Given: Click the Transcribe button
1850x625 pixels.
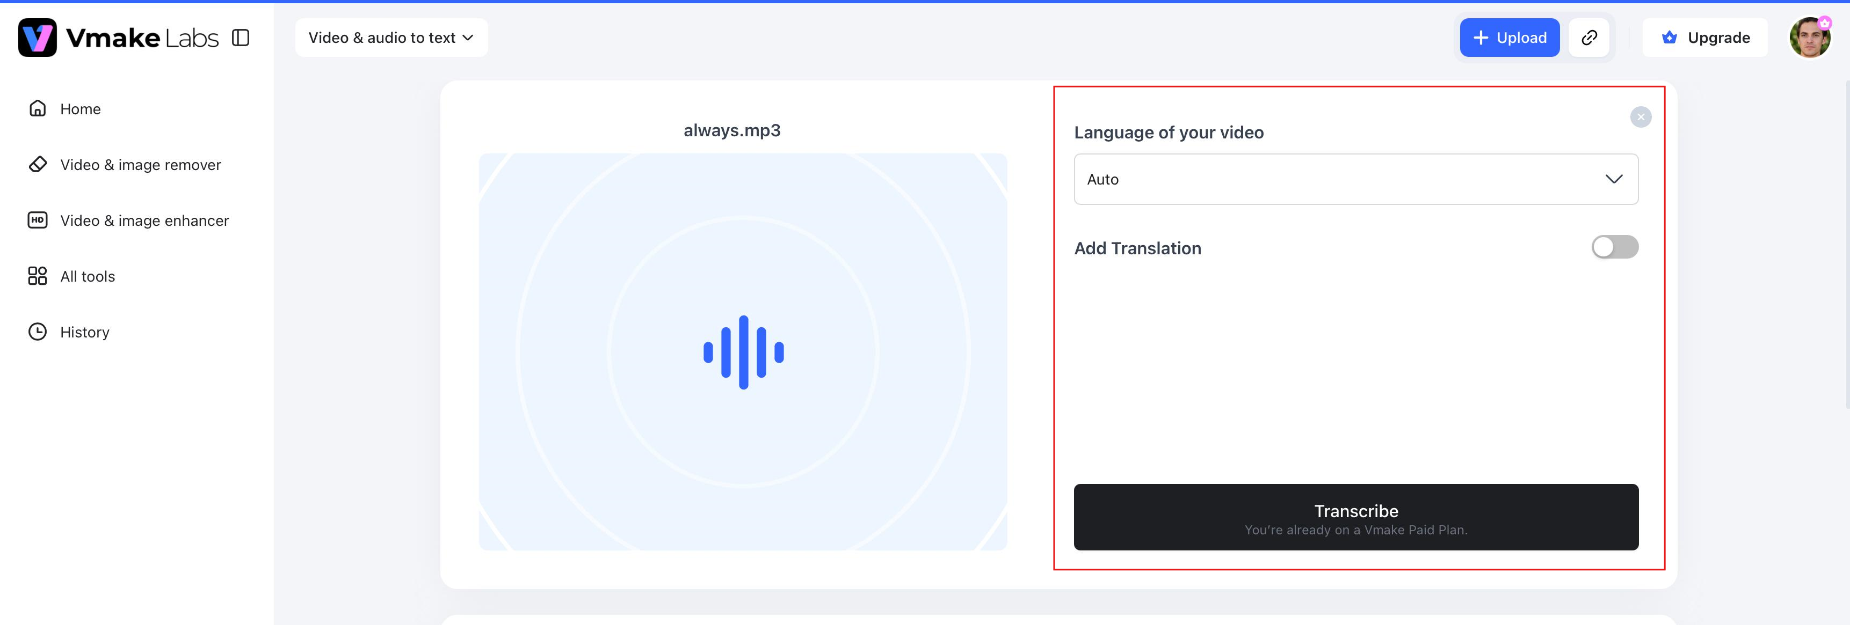Looking at the screenshot, I should click(1356, 517).
